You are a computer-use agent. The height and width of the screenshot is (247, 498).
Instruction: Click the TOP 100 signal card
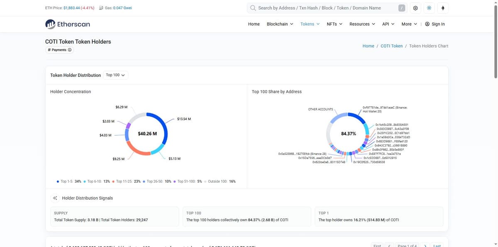[x=247, y=216]
